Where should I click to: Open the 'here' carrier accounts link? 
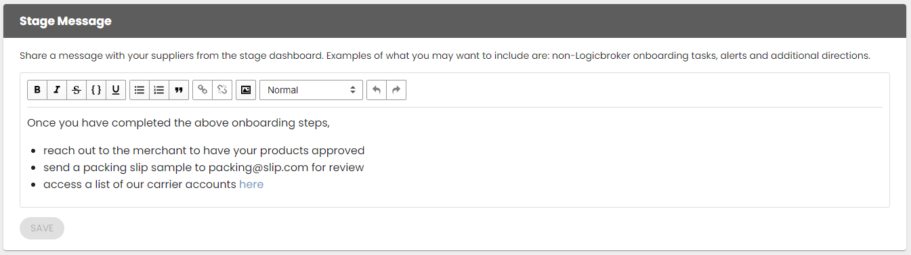click(251, 184)
